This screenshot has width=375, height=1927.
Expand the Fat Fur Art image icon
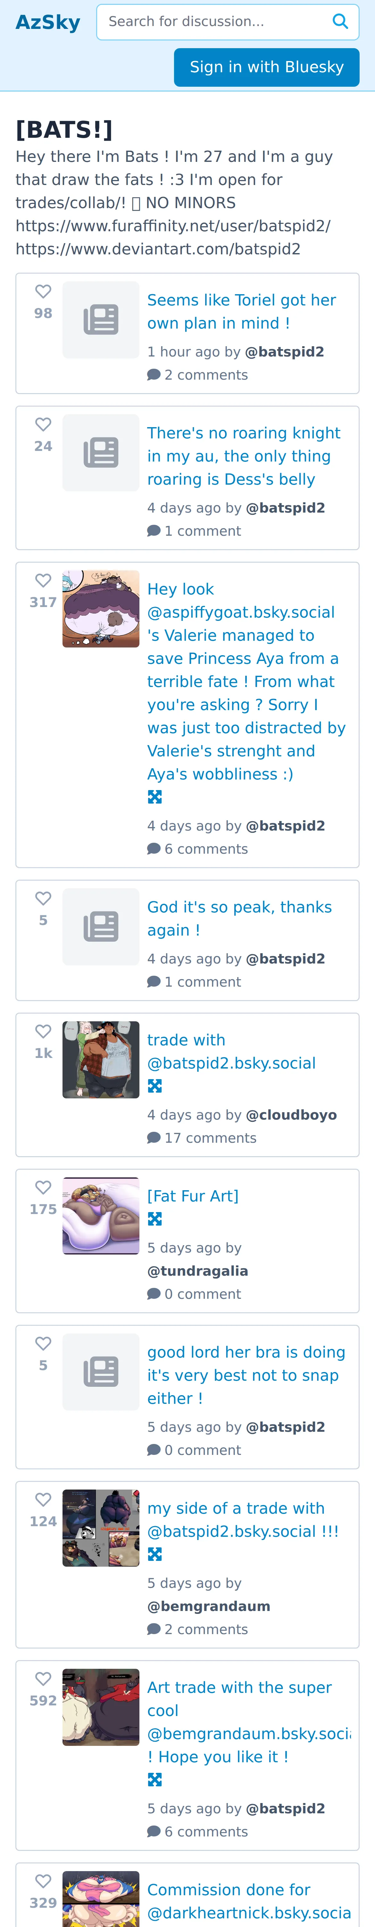154,1219
